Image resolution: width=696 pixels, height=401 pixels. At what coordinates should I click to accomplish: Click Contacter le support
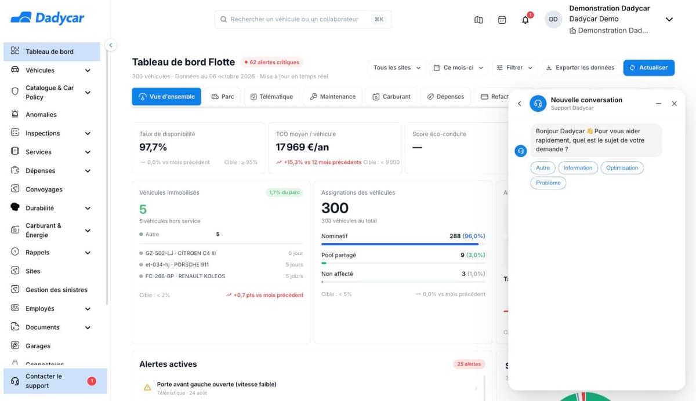coord(55,381)
